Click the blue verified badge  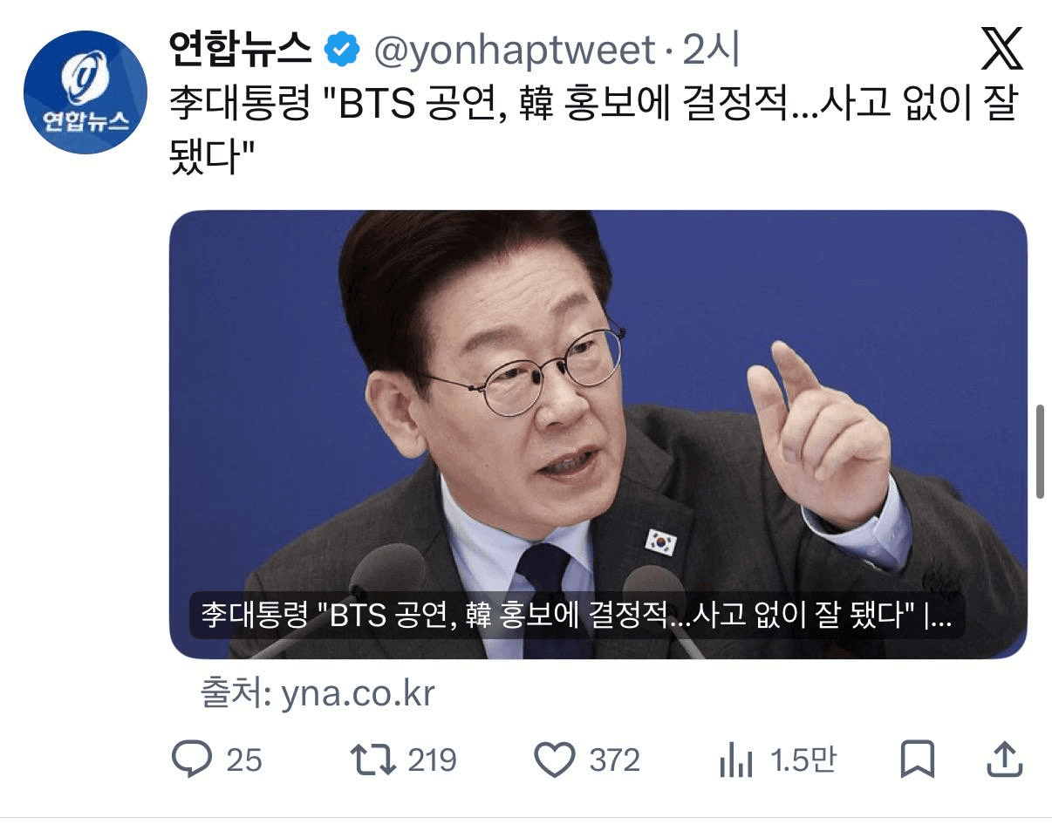point(342,51)
